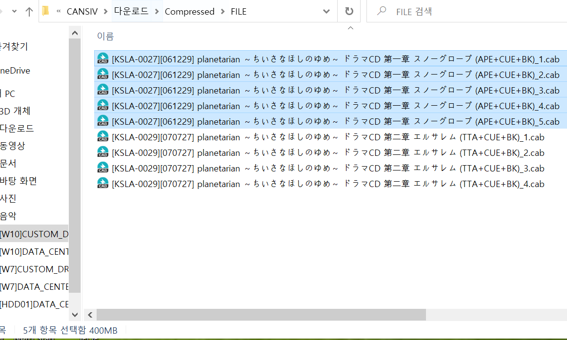Click the search magnifier icon
This screenshot has width=567, height=340.
pyautogui.click(x=381, y=11)
